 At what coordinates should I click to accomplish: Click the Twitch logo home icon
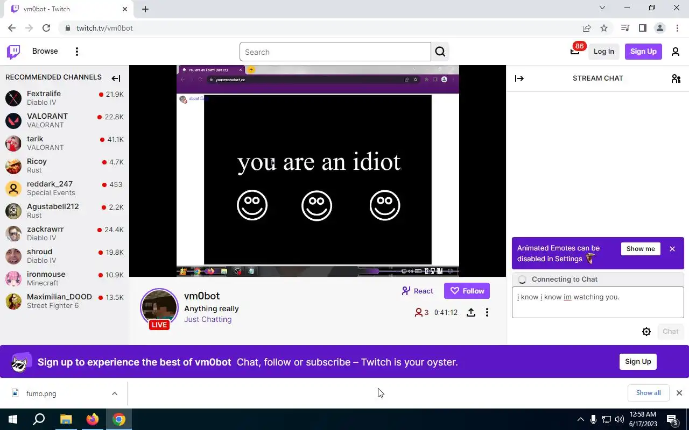click(x=13, y=52)
